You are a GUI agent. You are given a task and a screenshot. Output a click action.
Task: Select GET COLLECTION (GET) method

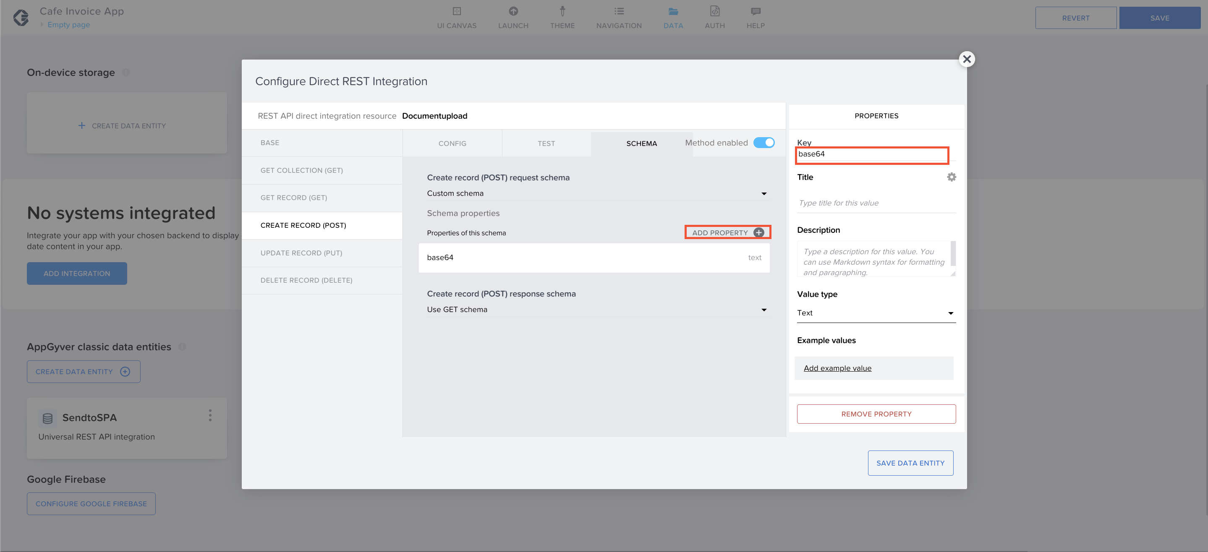click(x=322, y=170)
